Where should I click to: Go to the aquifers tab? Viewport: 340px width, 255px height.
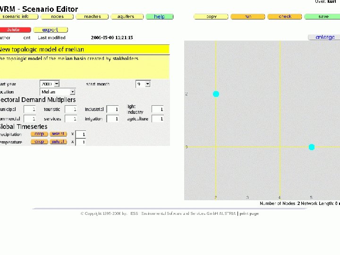click(127, 17)
